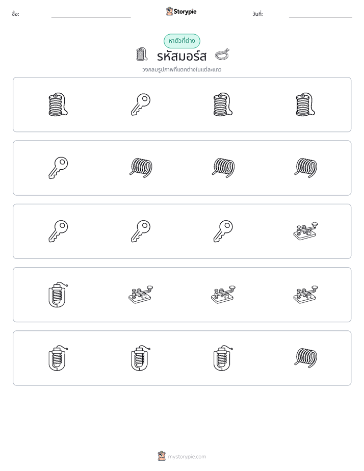Open the mystorypie.com footer link

pos(187,457)
